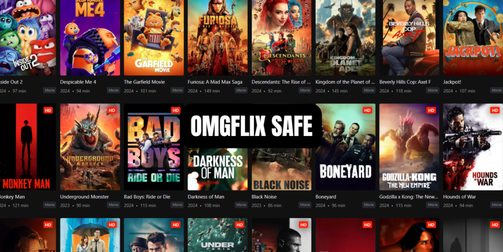503x252 pixels.
Task: Select Bad Boys: Ride or Die poster
Action: tap(154, 147)
